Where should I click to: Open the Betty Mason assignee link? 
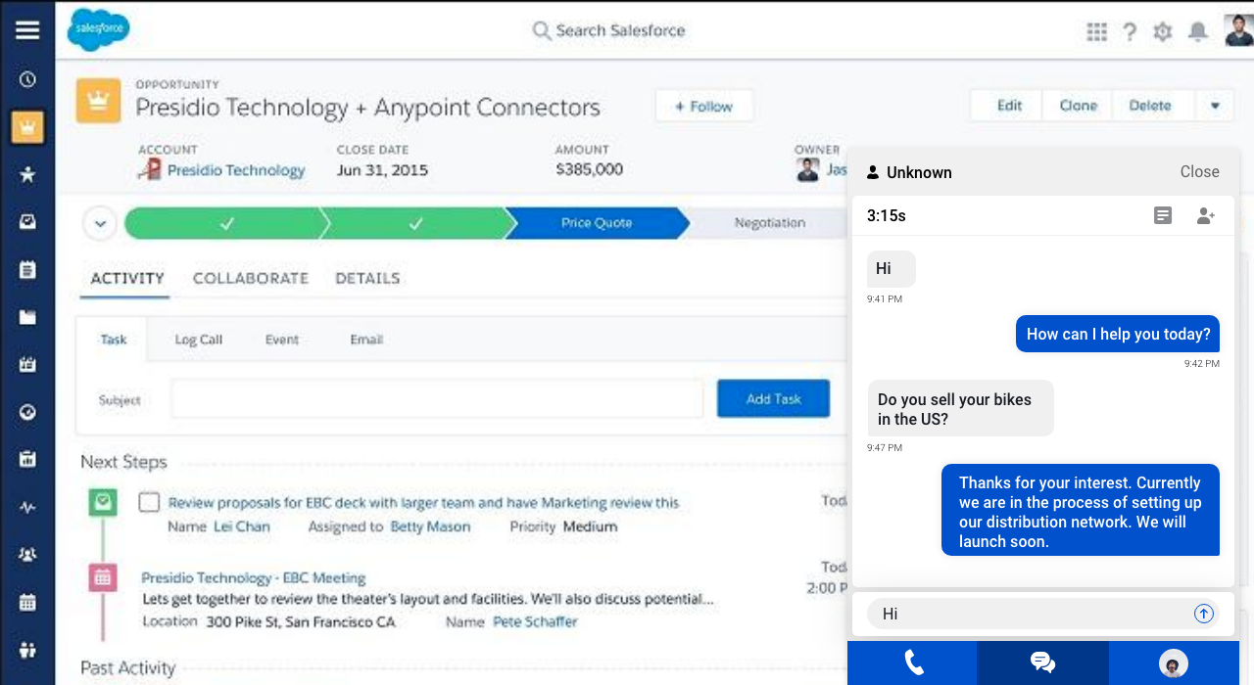(430, 526)
